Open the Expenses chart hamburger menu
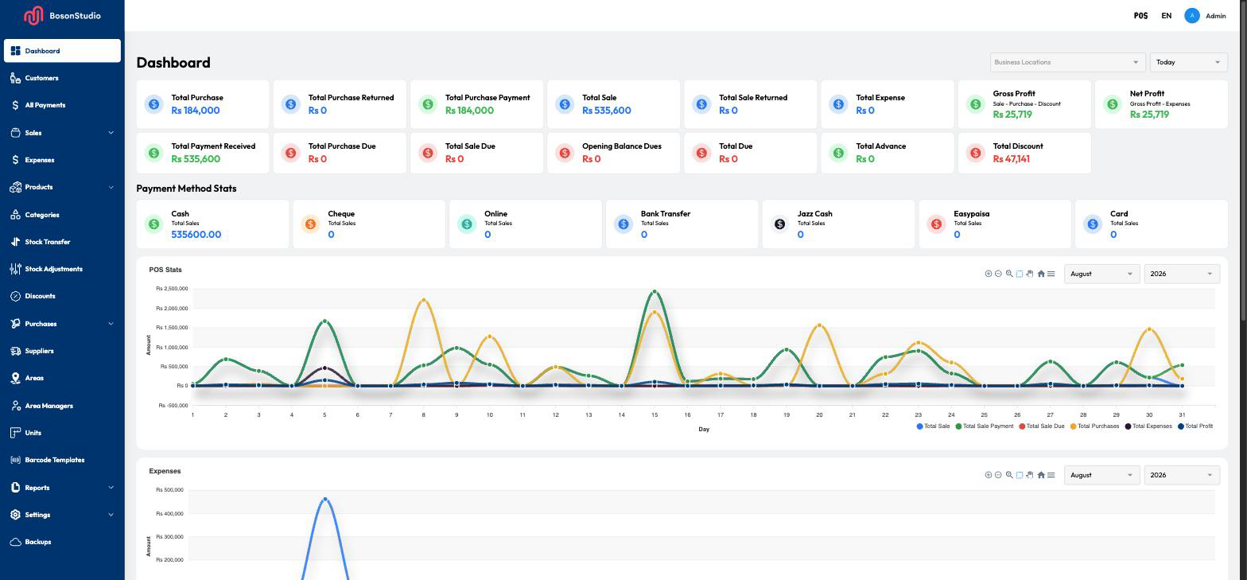The width and height of the screenshot is (1247, 580). click(1051, 475)
